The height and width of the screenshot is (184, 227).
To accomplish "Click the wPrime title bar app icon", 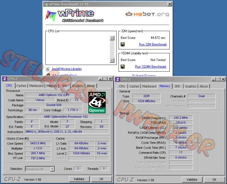I will click(x=46, y=4).
